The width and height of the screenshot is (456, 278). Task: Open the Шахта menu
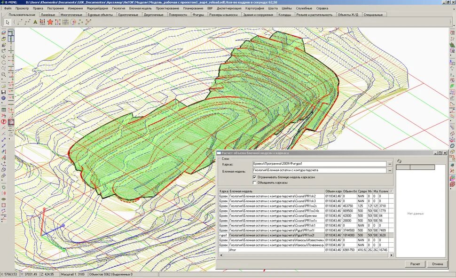click(273, 8)
